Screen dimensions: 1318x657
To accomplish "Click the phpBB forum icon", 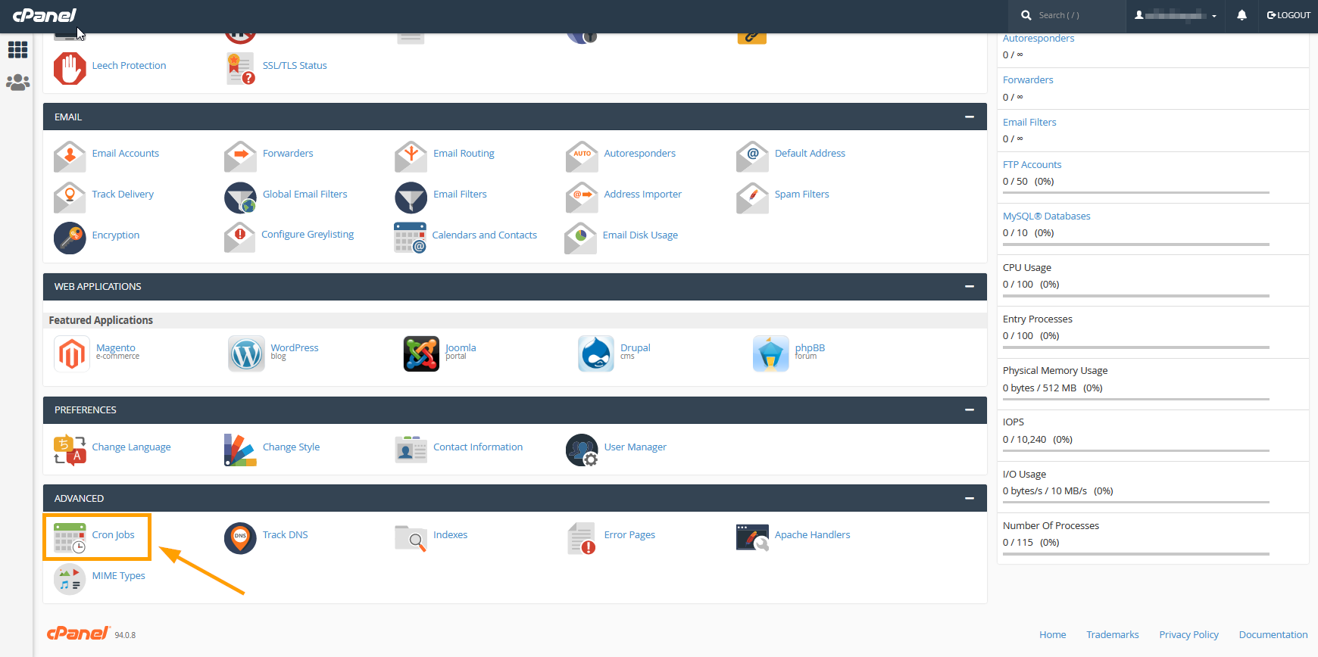I will (771, 353).
